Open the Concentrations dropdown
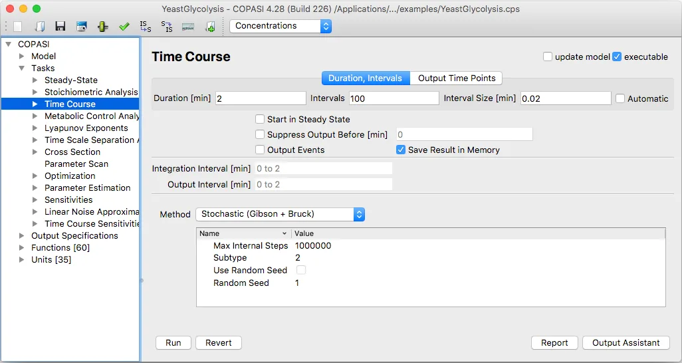 pos(281,26)
